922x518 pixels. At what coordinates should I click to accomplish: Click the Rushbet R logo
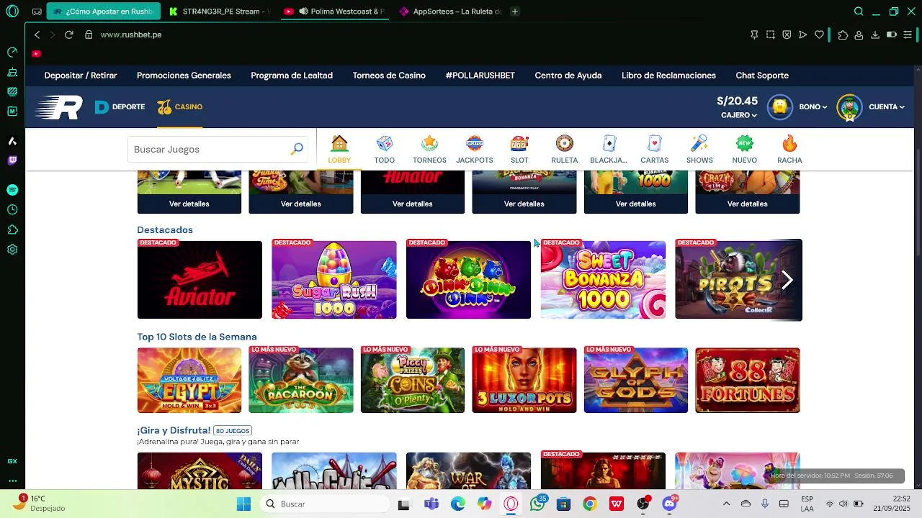pos(59,107)
